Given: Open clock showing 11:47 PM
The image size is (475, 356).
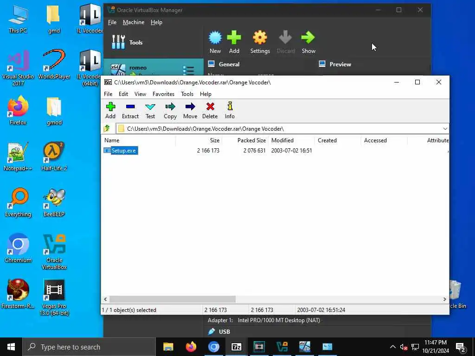Looking at the screenshot, I should pos(436,347).
